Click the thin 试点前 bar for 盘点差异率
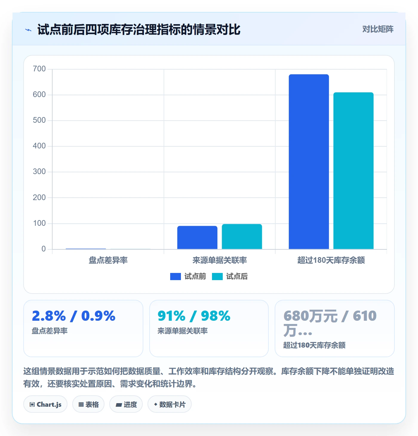The height and width of the screenshot is (436, 418). pyautogui.click(x=86, y=249)
